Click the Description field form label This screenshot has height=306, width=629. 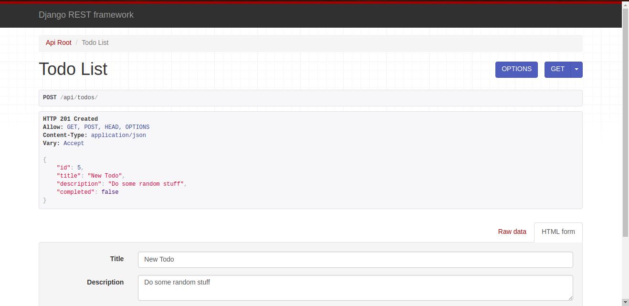point(105,282)
